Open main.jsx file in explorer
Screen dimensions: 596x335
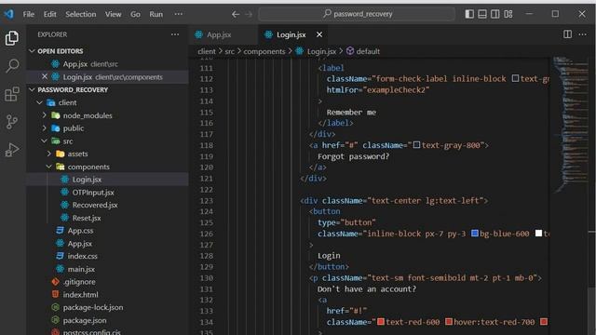pos(107,269)
